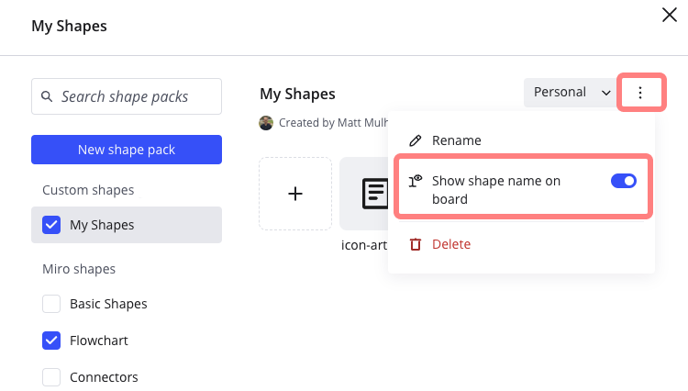Click the red trash Delete icon
This screenshot has height=391, width=688.
pos(416,244)
